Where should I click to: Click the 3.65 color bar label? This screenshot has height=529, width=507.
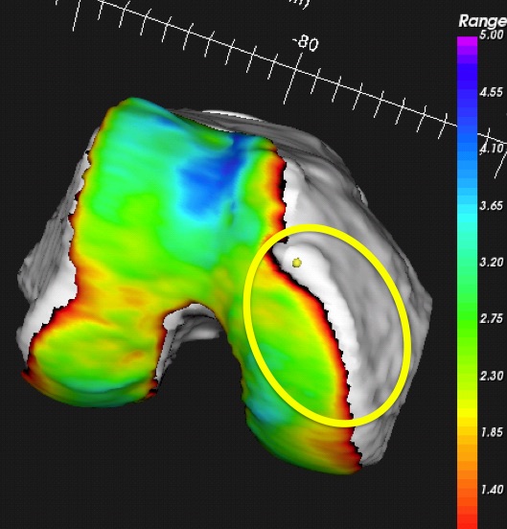[491, 205]
